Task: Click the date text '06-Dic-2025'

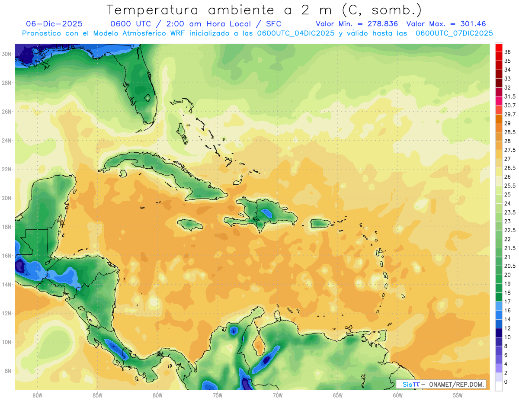Action: [54, 24]
